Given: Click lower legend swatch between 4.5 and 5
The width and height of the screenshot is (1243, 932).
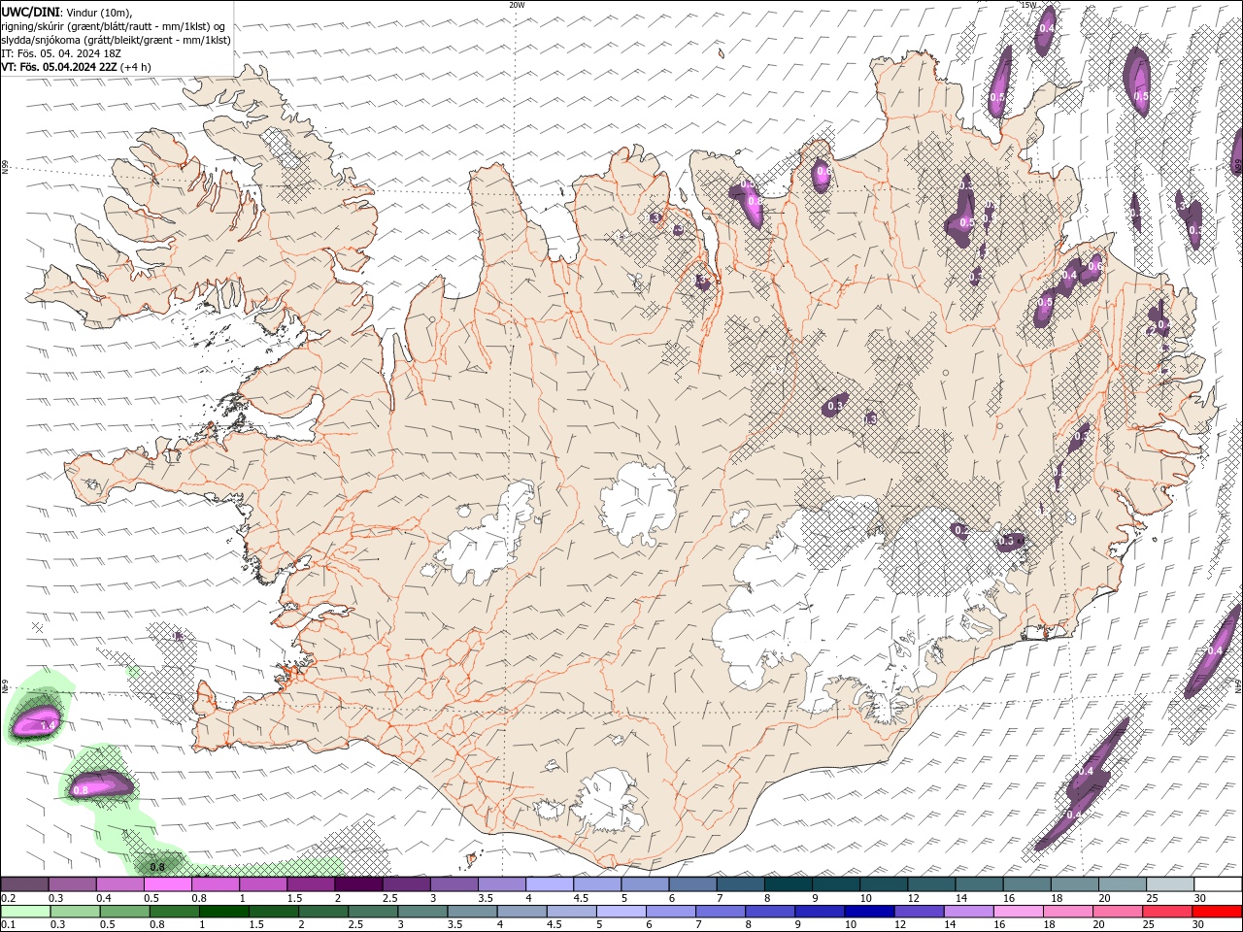Looking at the screenshot, I should (571, 912).
